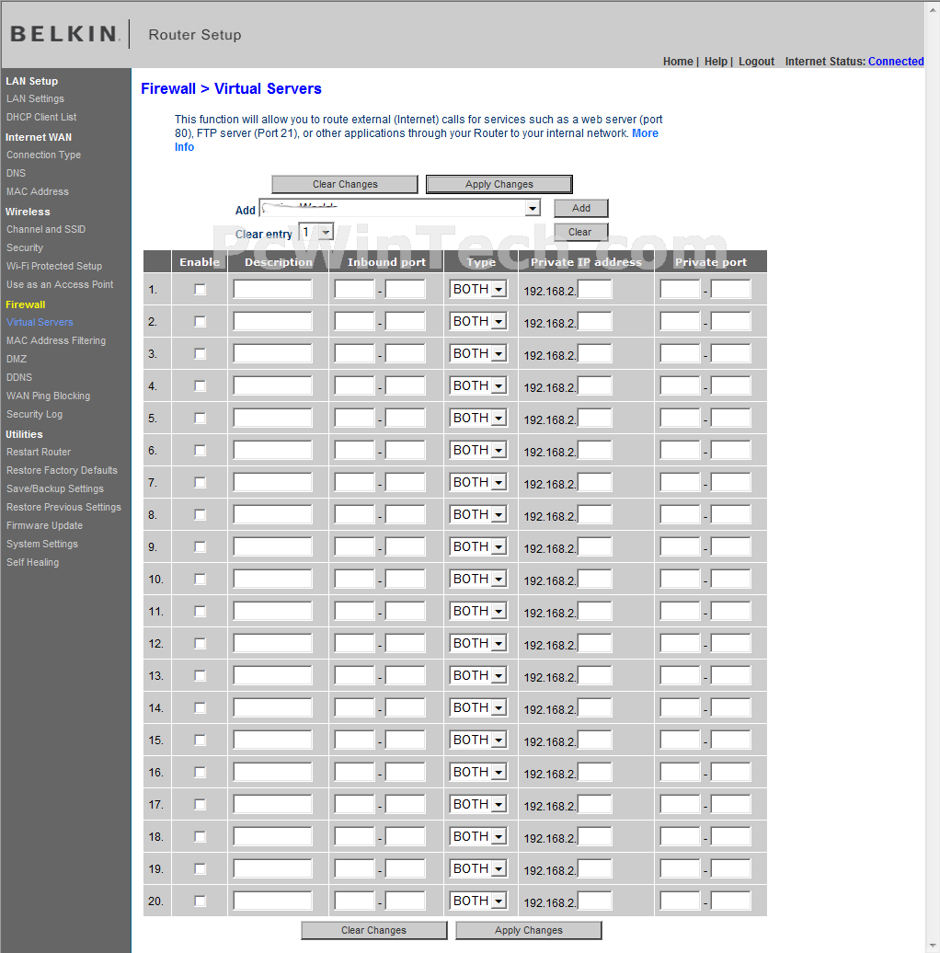The height and width of the screenshot is (953, 940).
Task: Click the Private IP address field of row 10
Action: pyautogui.click(x=594, y=580)
